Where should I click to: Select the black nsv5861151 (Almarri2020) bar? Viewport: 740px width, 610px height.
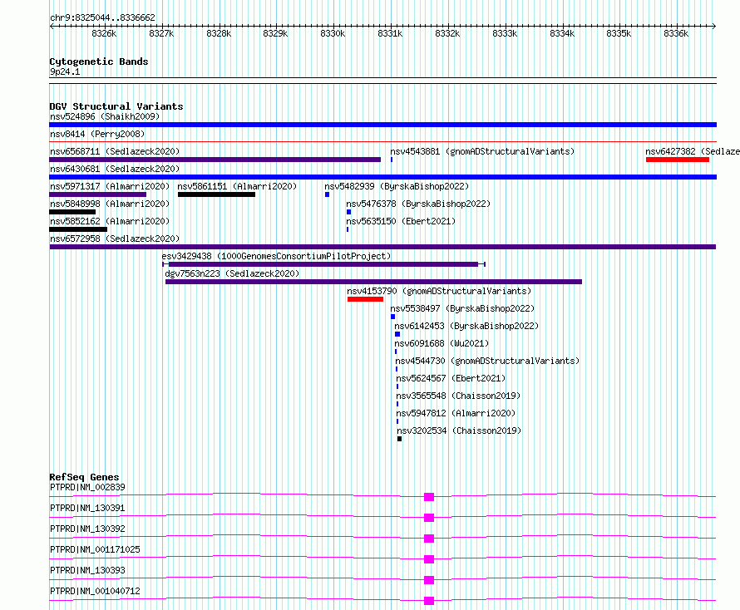(x=217, y=194)
